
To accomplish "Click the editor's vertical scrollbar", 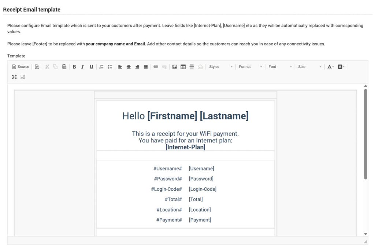I will 365,134.
